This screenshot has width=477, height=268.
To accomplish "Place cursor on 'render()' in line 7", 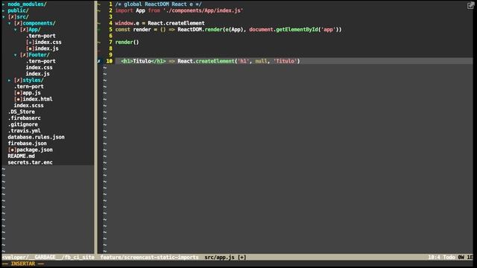I will (x=127, y=42).
